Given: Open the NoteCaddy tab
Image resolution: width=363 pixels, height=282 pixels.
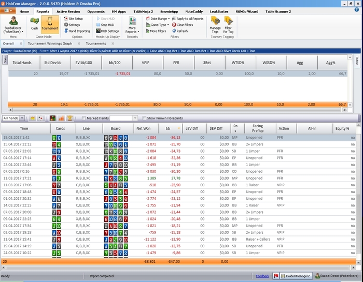Looking at the screenshot, I should pyautogui.click(x=194, y=11).
